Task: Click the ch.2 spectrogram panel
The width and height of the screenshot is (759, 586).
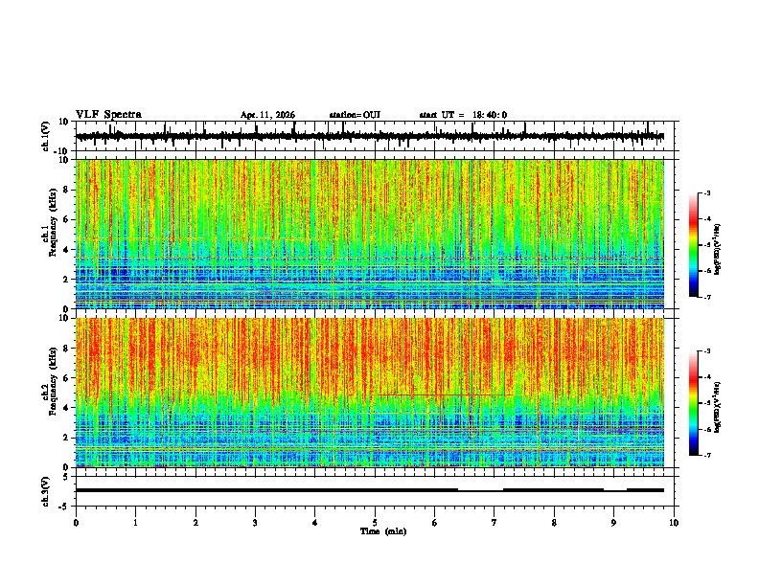Action: [x=369, y=393]
